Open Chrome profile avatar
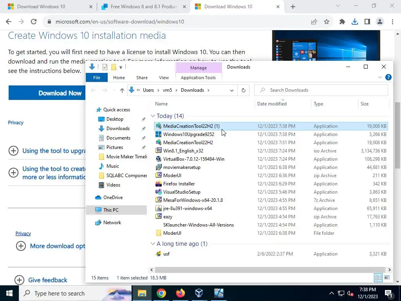The height and width of the screenshot is (301, 401). (x=380, y=22)
